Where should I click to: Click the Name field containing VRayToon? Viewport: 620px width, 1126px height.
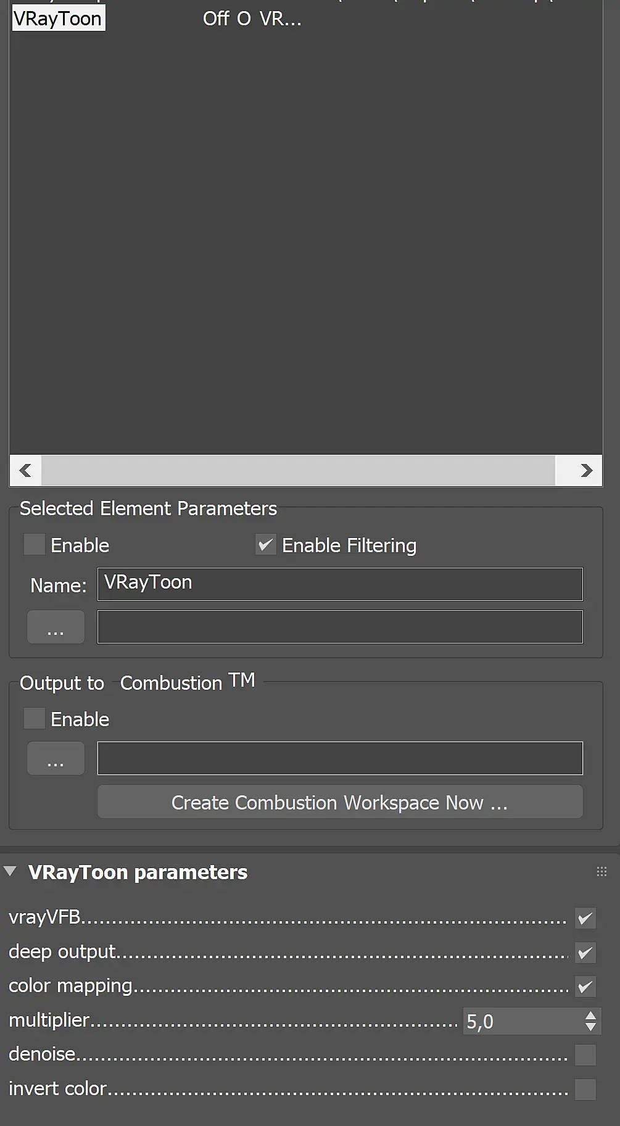339,584
